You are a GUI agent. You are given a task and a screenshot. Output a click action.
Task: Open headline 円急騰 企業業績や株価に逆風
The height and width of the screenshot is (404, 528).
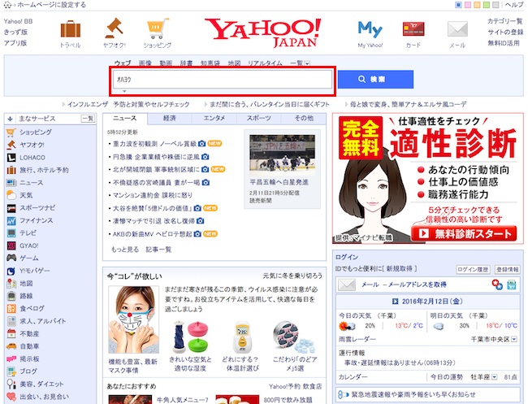156,157
